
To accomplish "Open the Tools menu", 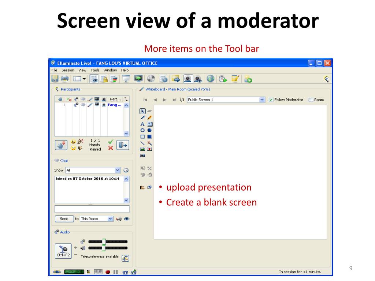I will click(95, 70).
